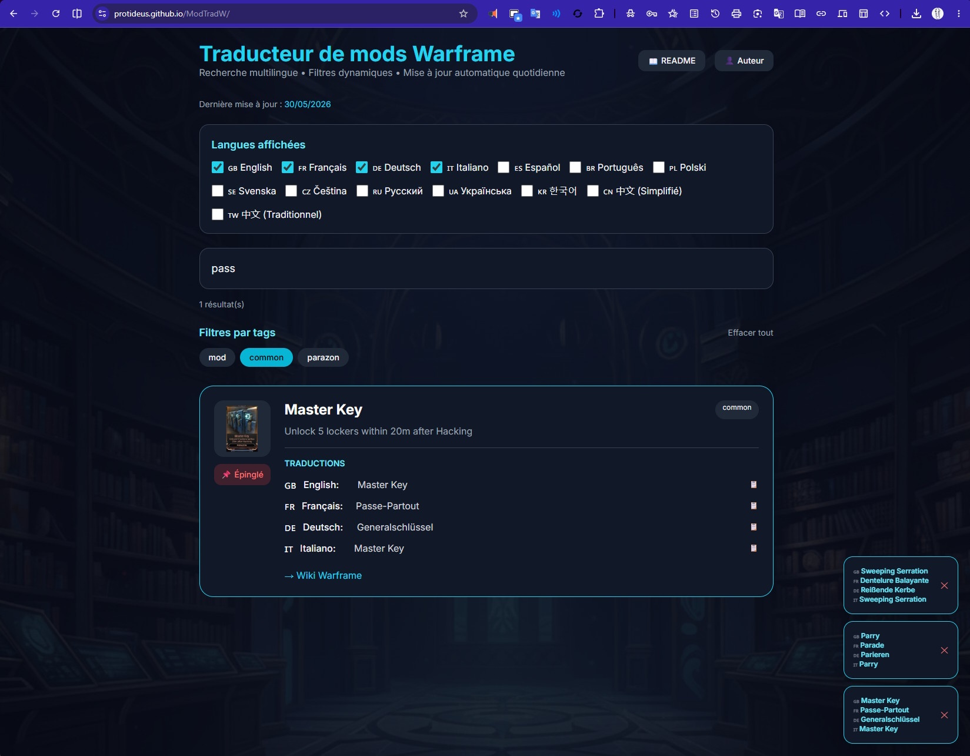Copy the Français translation Passe-Partout
Image resolution: width=970 pixels, height=756 pixels.
754,506
